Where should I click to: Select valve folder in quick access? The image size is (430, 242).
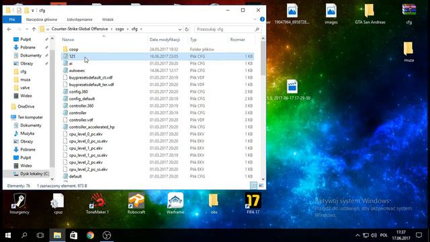point(25,88)
